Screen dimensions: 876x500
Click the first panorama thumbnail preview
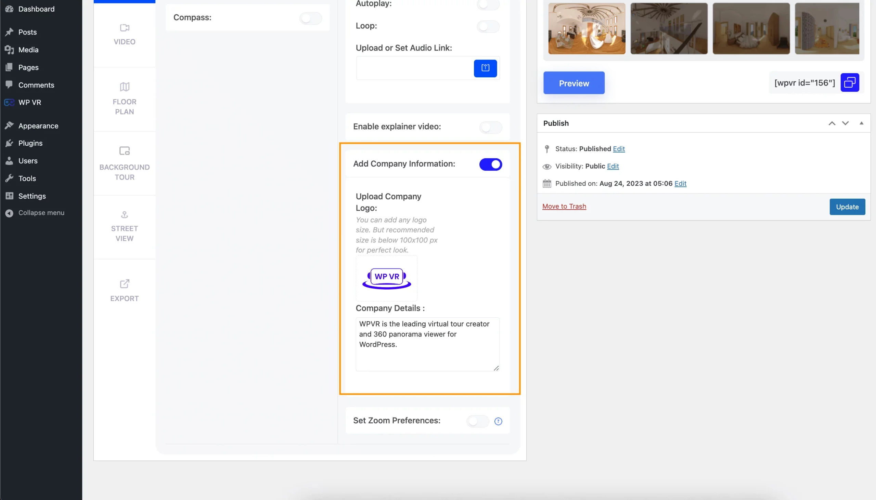pos(587,28)
